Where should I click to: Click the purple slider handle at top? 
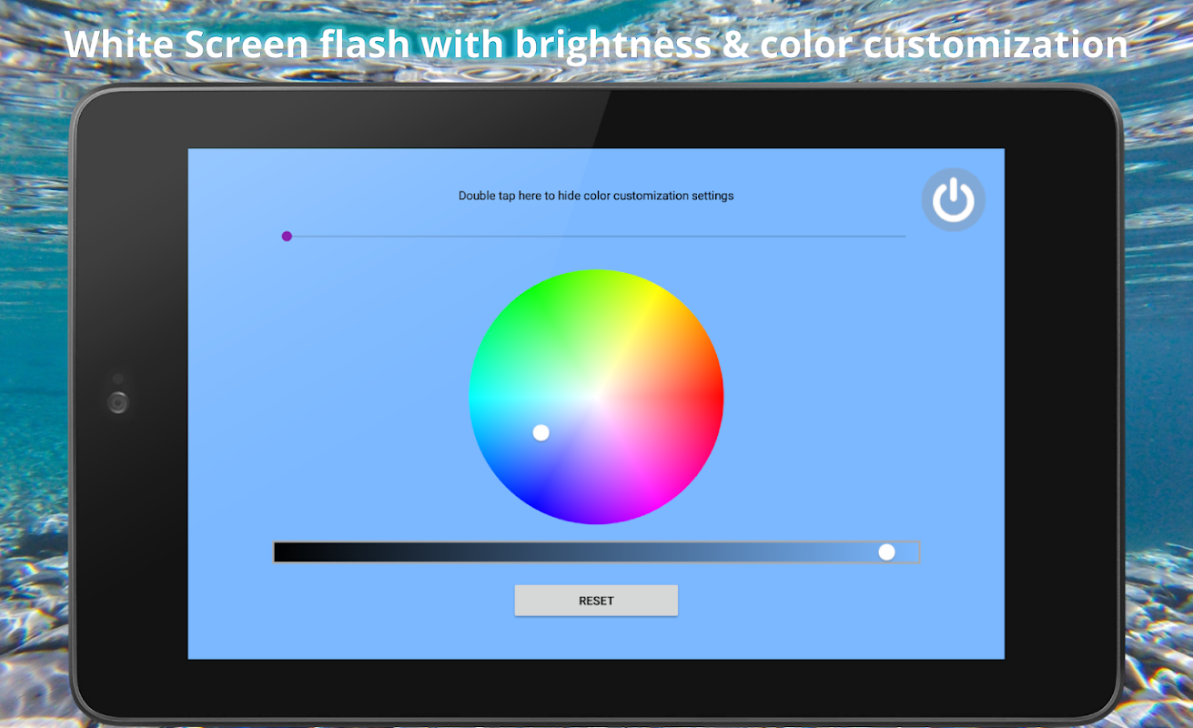pos(287,237)
